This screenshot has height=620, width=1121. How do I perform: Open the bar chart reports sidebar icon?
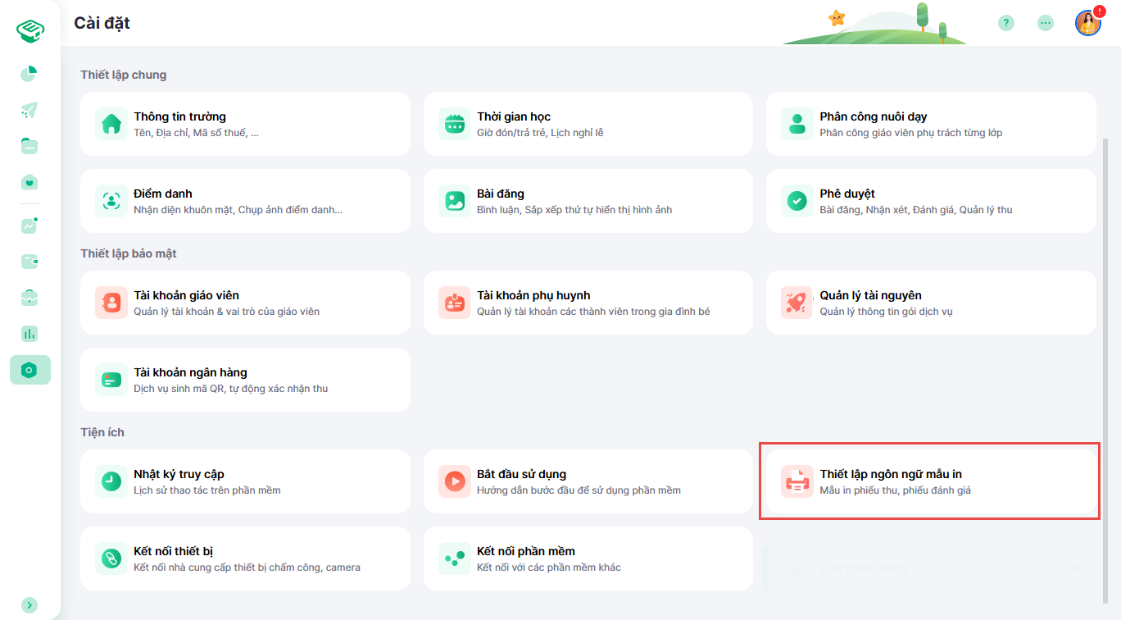(29, 334)
